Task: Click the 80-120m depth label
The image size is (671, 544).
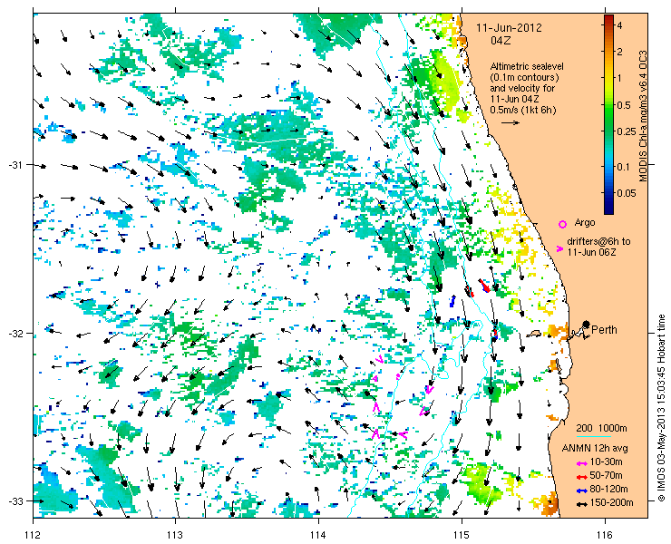Action: 608,490
